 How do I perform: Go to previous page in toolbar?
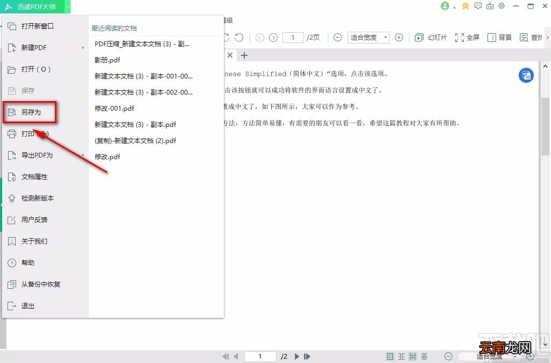tap(260, 38)
